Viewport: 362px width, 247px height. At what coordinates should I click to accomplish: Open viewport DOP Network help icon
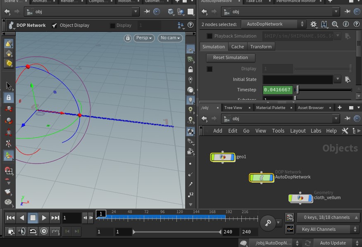pyautogui.click(x=191, y=25)
